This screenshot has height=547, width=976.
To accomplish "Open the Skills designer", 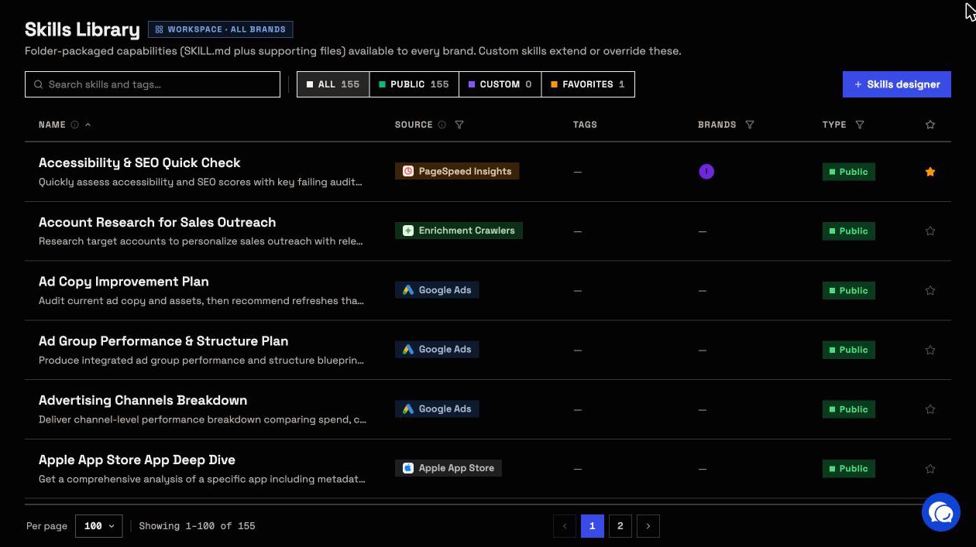I will click(x=897, y=84).
